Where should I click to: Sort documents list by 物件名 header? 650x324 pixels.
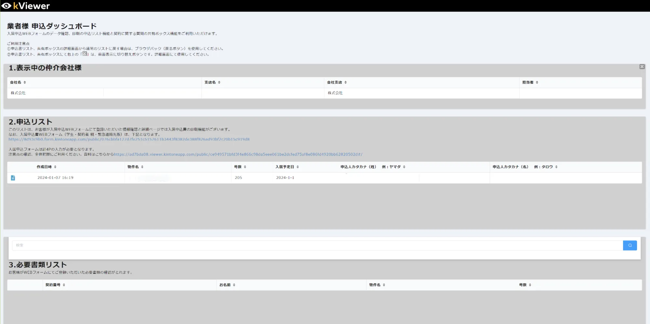[384, 285]
